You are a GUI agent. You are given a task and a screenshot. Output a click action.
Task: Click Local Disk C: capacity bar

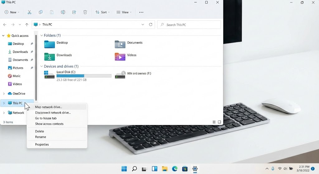[84, 76]
